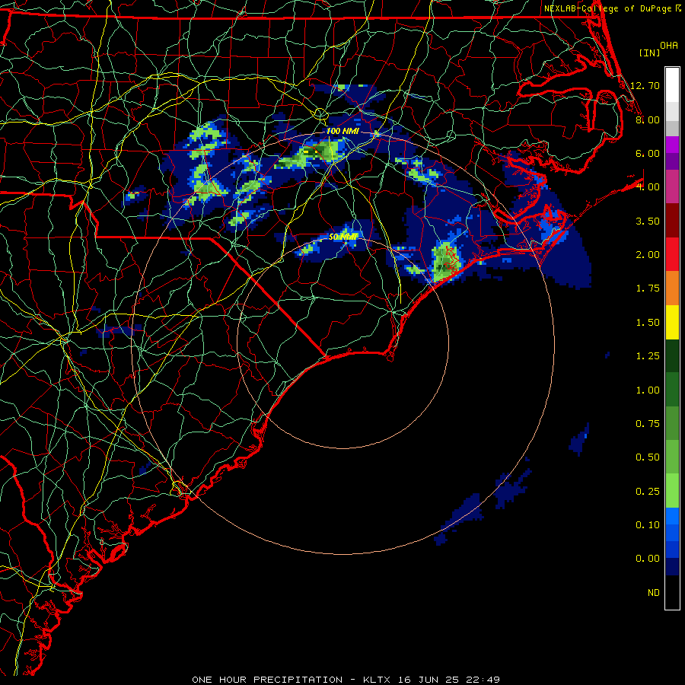The height and width of the screenshot is (685, 685).
Task: Click the yellow 1.50 swatch in the legend
Action: [x=672, y=322]
